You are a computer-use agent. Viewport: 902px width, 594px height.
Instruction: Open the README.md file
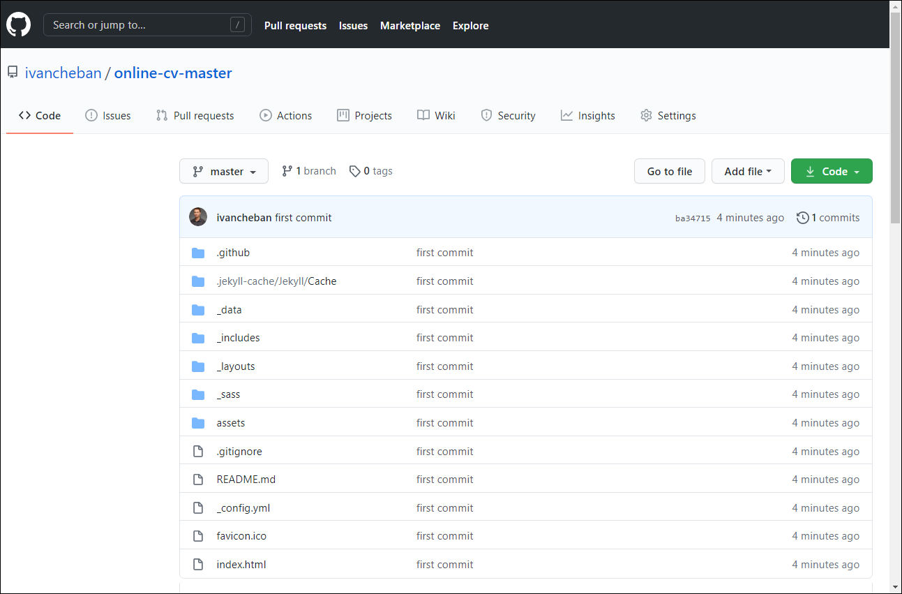246,480
